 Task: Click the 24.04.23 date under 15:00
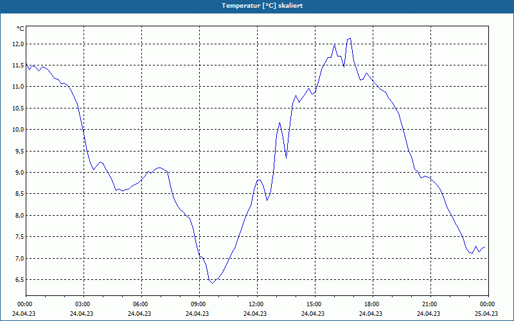[x=313, y=313]
